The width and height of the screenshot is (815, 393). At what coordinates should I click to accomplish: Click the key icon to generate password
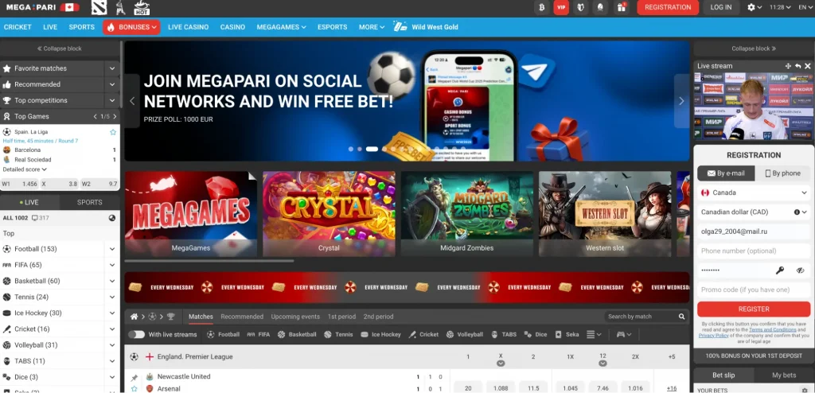pyautogui.click(x=781, y=270)
